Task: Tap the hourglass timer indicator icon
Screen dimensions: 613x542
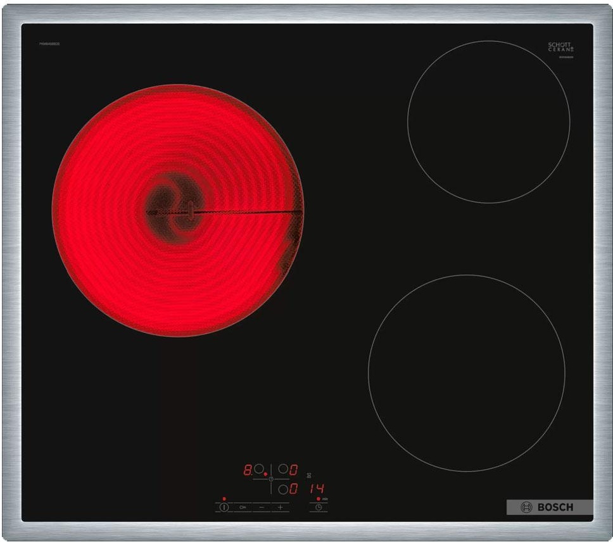Action: (309, 476)
